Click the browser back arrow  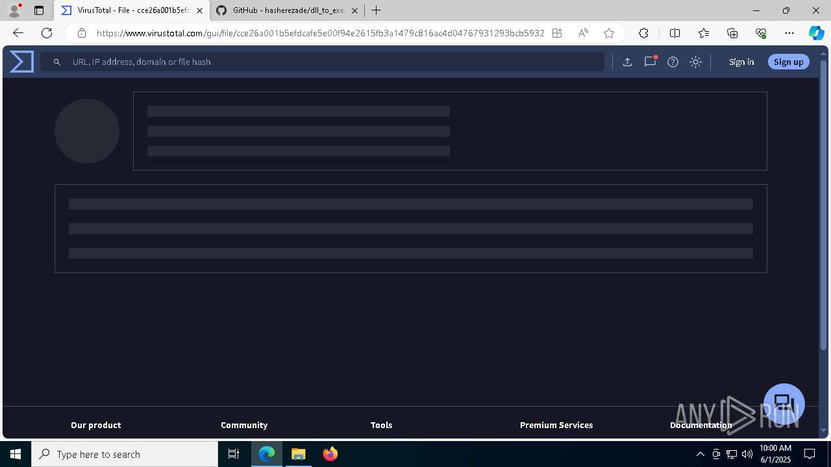[x=18, y=33]
